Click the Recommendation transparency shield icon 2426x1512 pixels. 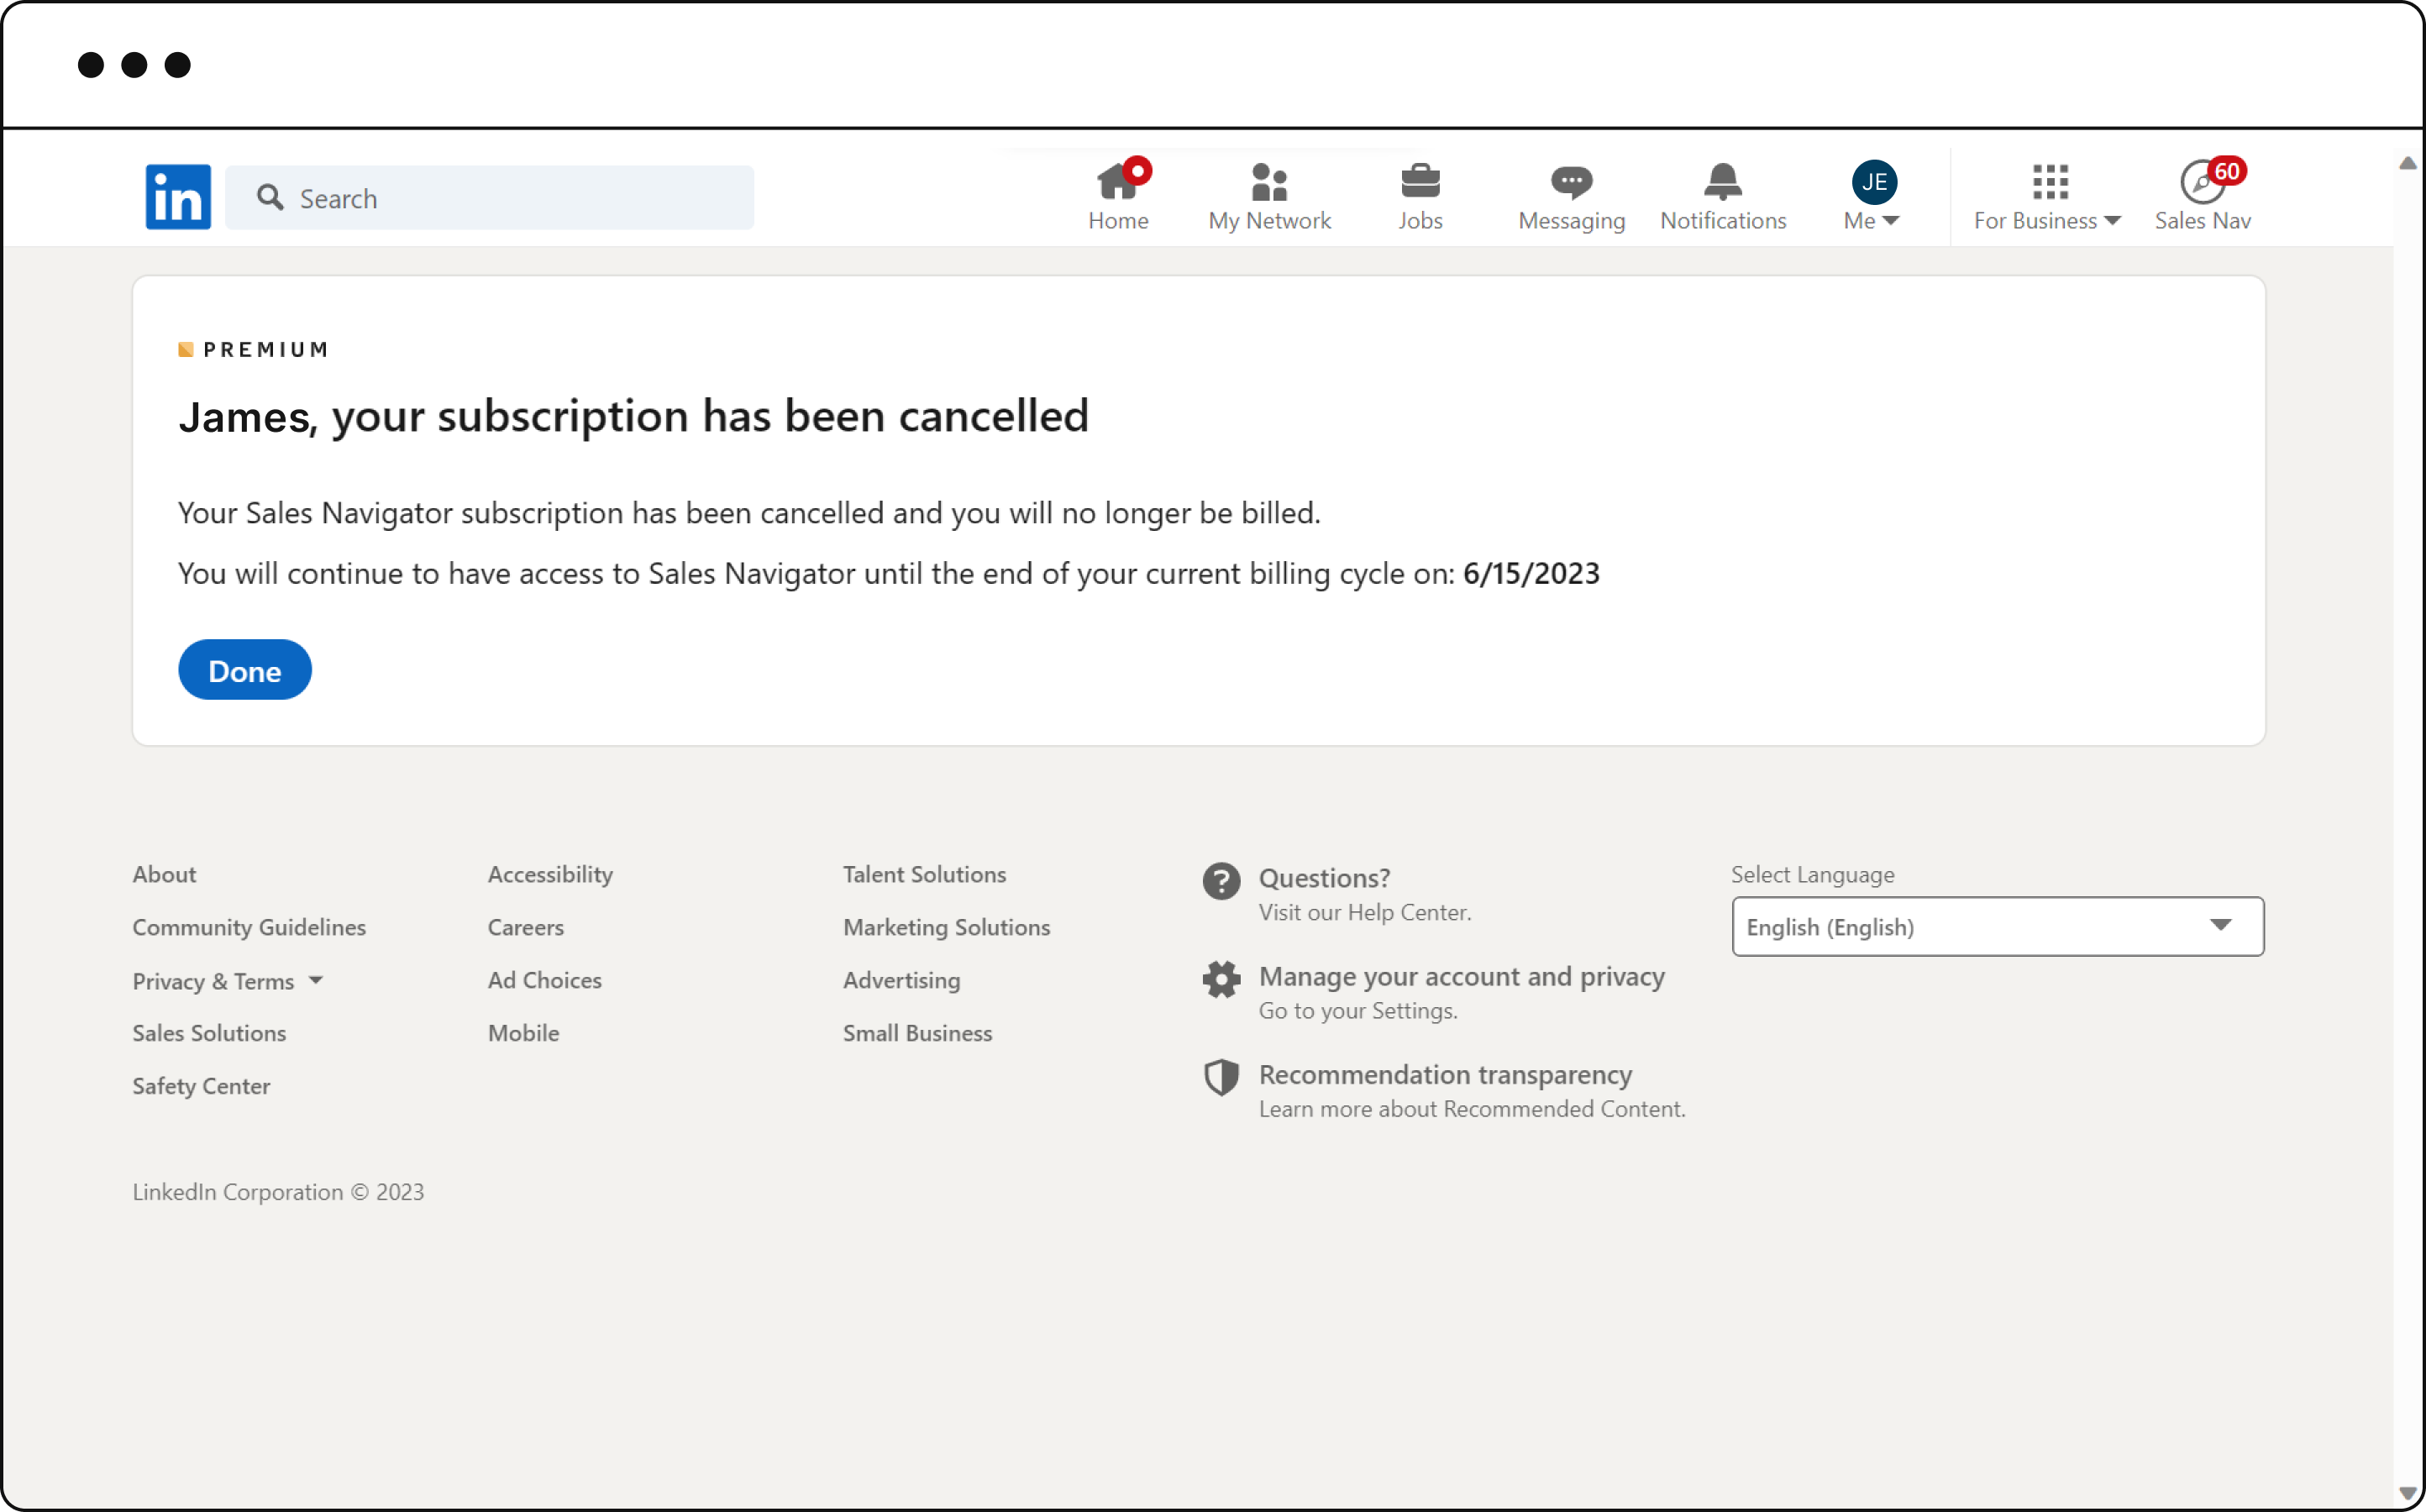pos(1221,1077)
